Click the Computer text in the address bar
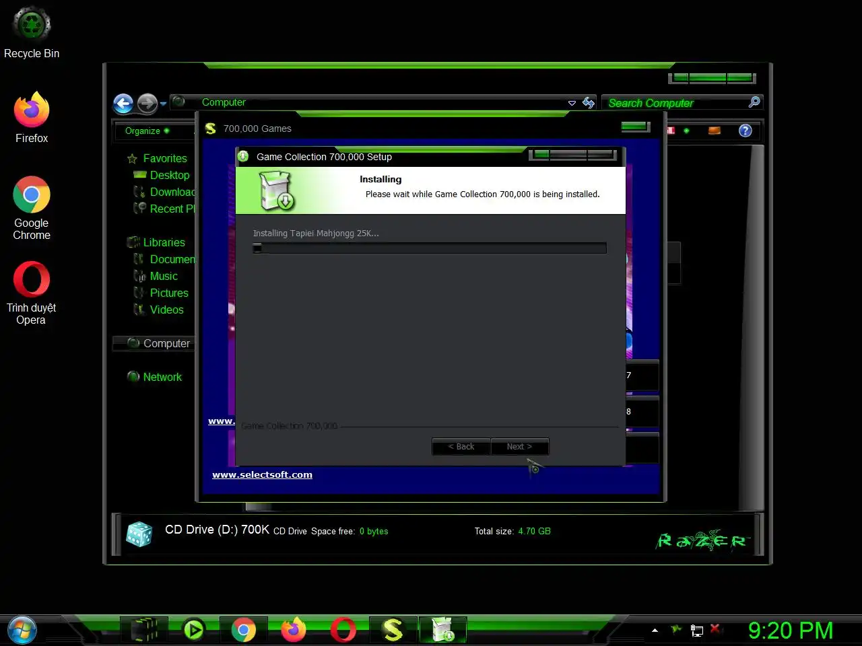This screenshot has width=862, height=646. point(224,102)
